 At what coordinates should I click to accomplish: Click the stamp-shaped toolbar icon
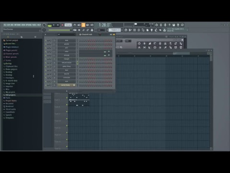click(x=92, y=30)
